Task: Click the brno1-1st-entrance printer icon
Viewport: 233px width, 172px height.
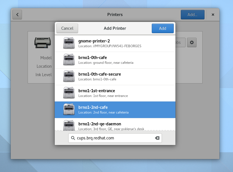Action: pyautogui.click(x=69, y=93)
